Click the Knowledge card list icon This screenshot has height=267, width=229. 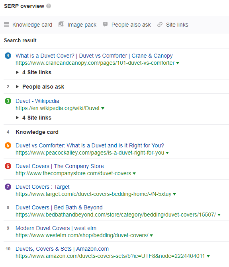click(x=6, y=25)
